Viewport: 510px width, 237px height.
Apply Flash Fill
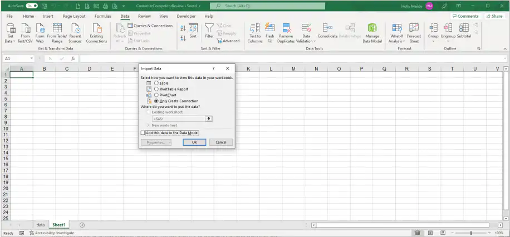click(x=269, y=33)
